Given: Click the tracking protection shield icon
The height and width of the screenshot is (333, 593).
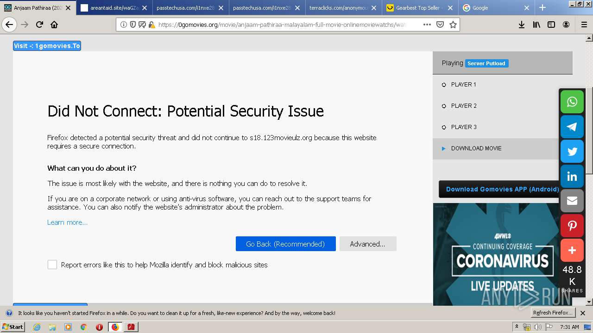Looking at the screenshot, I should coord(133,25).
